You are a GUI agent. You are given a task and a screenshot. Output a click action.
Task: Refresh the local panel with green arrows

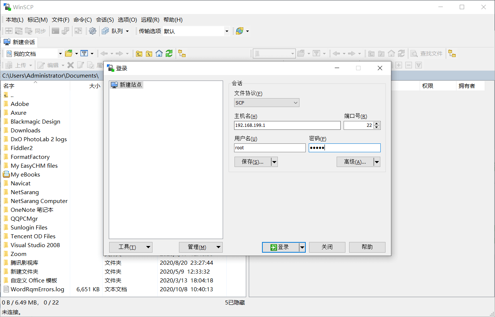click(169, 54)
